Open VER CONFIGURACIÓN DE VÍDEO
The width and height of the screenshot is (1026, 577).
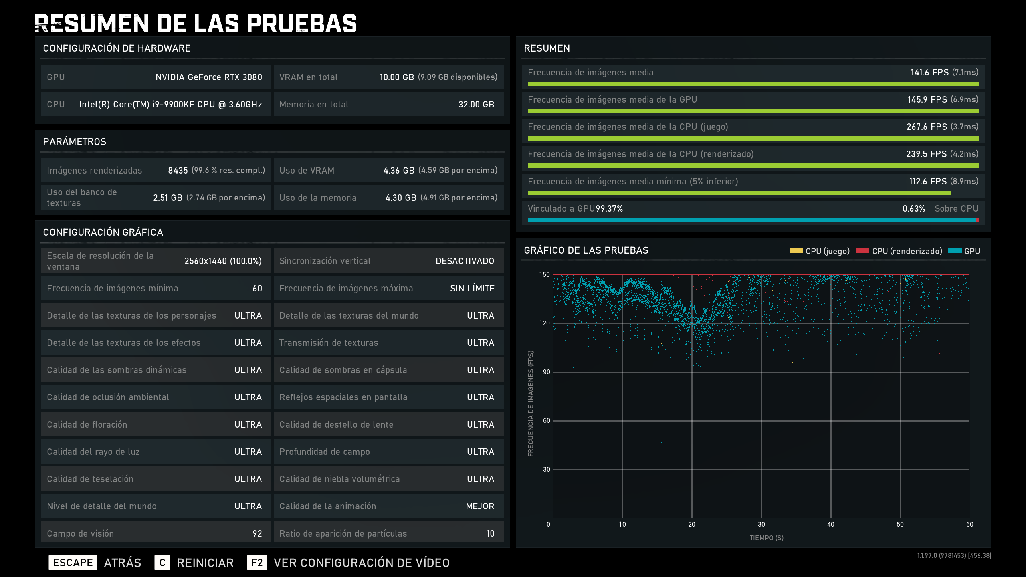[x=362, y=563]
